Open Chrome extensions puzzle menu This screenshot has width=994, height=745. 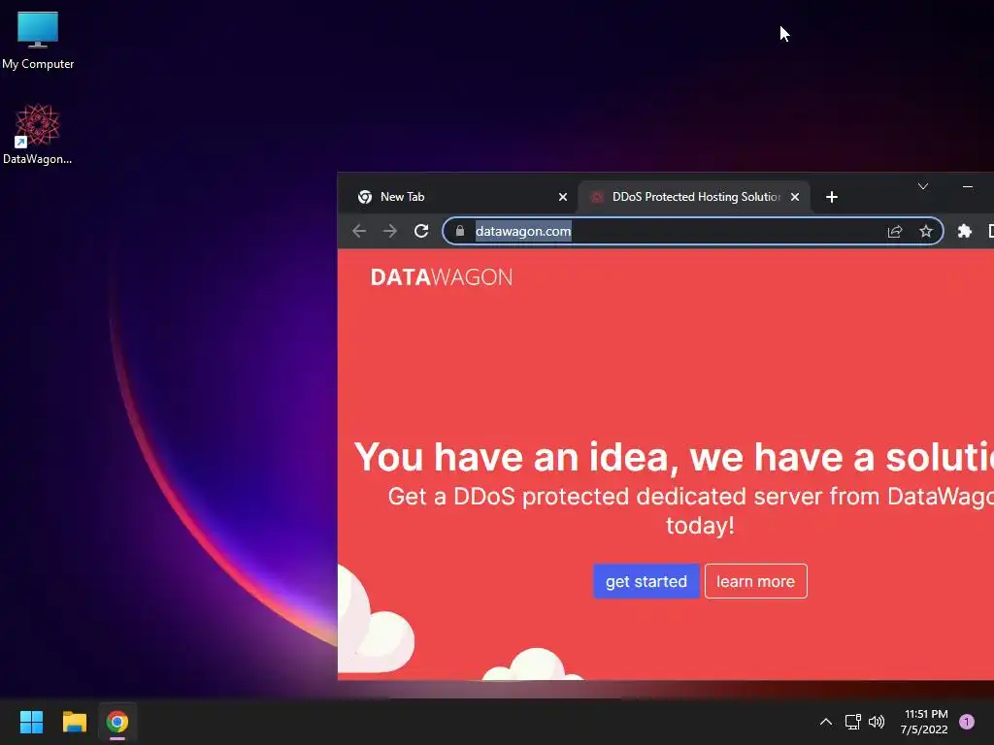[x=964, y=231]
